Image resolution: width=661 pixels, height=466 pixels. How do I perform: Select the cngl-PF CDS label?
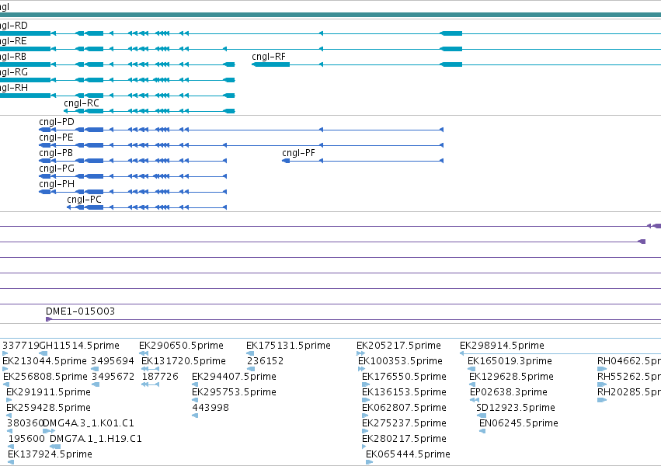point(298,153)
